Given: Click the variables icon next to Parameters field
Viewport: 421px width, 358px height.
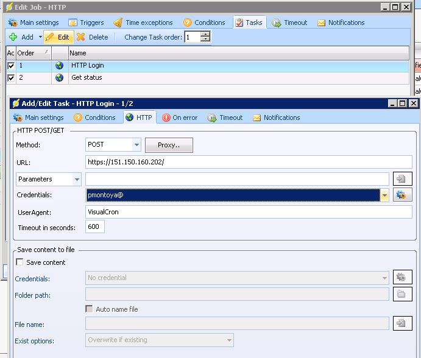Looking at the screenshot, I should (402, 179).
